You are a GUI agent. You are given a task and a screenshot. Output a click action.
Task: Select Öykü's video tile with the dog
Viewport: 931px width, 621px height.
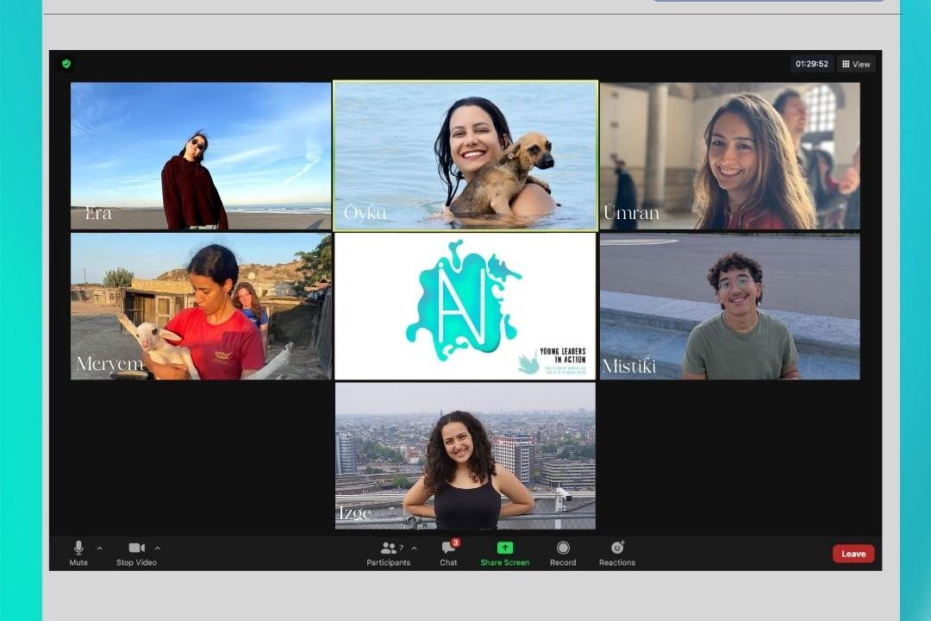pos(465,155)
